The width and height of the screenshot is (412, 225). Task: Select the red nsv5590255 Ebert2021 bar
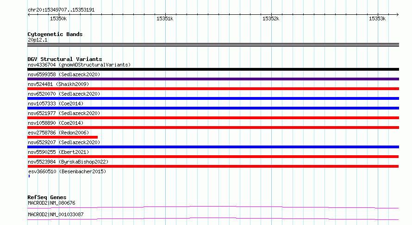point(213,157)
